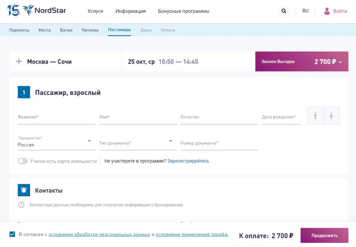This screenshot has height=247, width=356.
Task: Expand the Гражданство dropdown
Action: [89, 141]
